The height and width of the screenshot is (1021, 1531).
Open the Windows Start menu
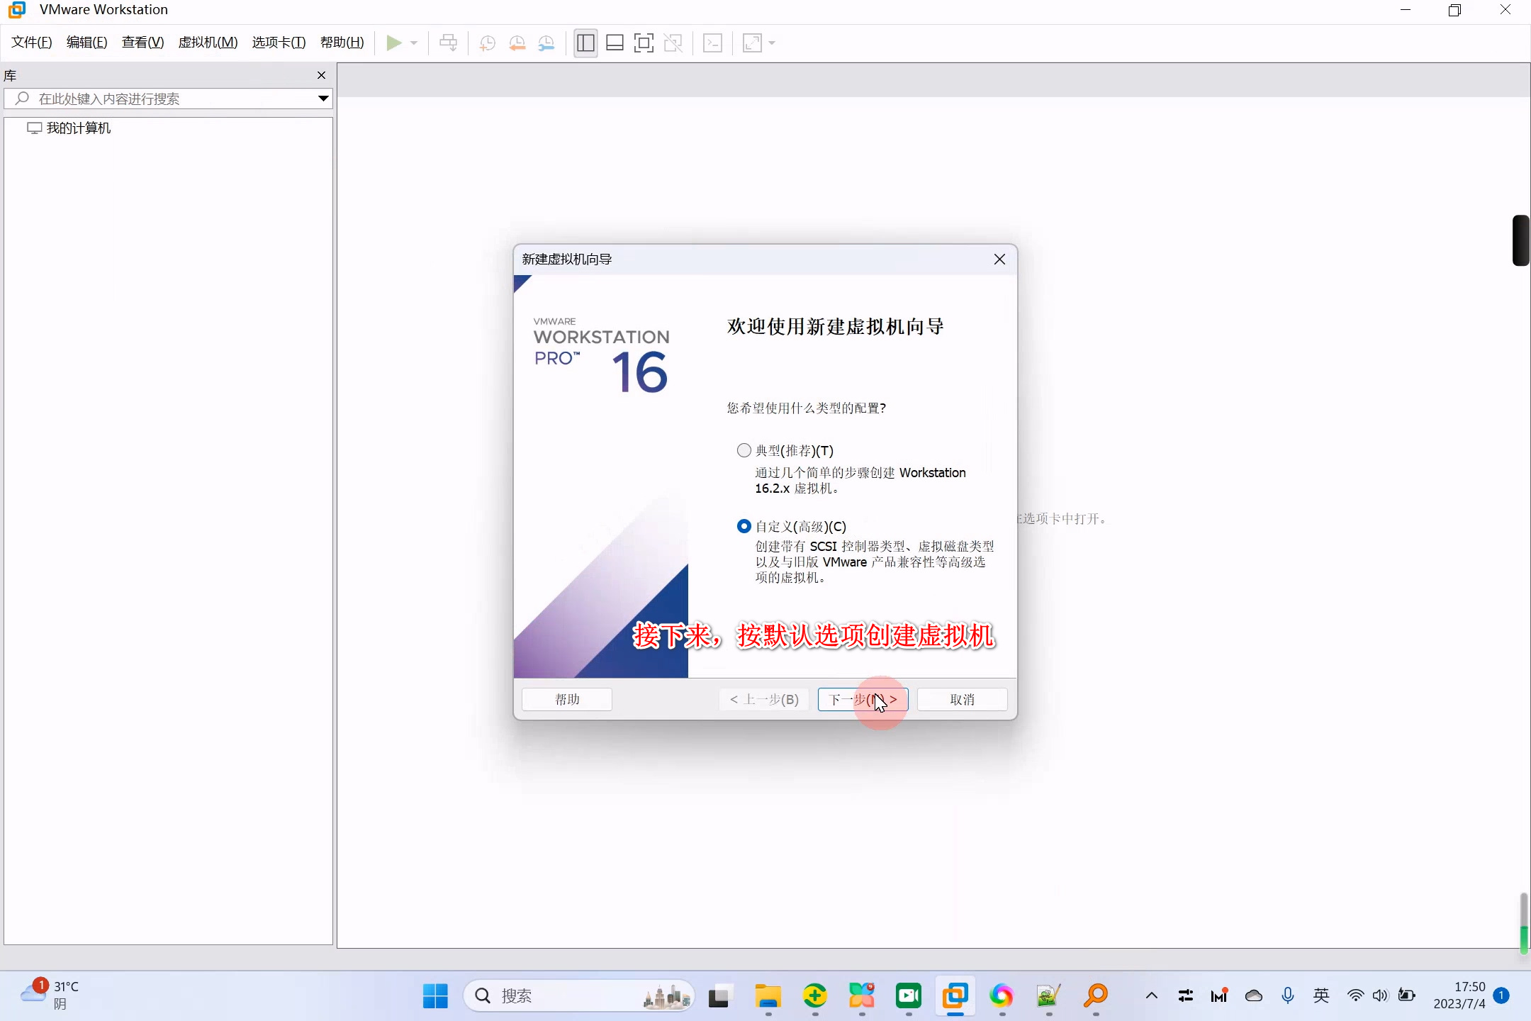pyautogui.click(x=435, y=996)
